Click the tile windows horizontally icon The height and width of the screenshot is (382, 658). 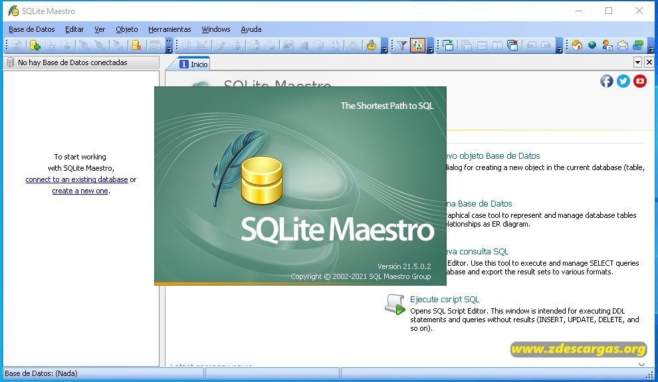[482, 45]
